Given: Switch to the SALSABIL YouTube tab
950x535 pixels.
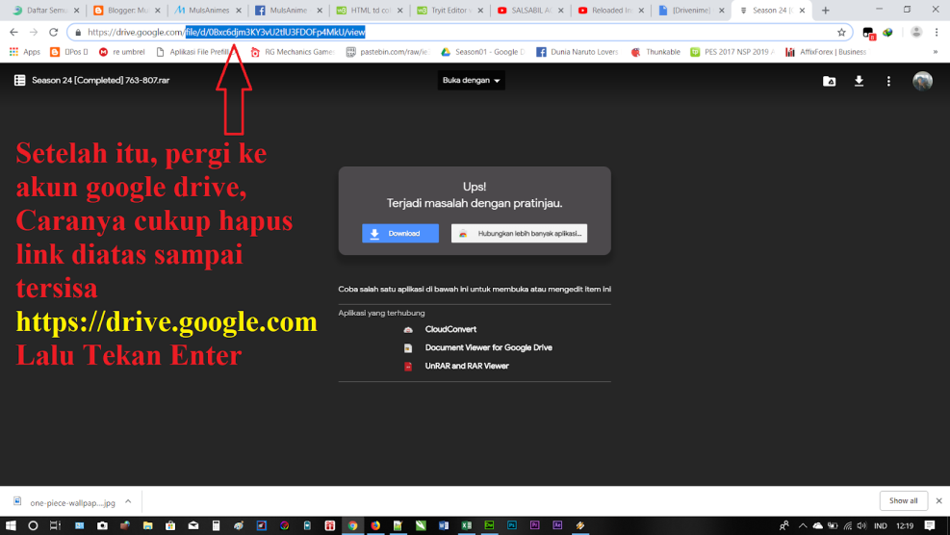Looking at the screenshot, I should tap(530, 11).
